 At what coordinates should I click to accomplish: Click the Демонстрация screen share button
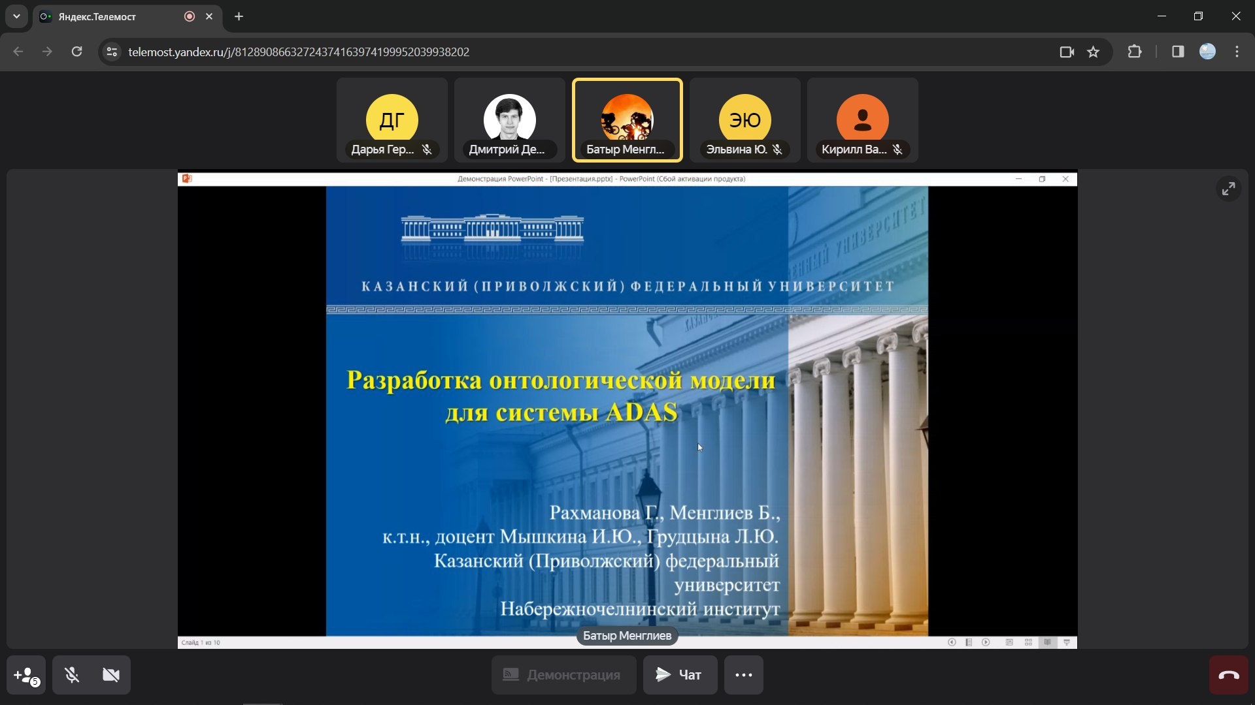(563, 675)
